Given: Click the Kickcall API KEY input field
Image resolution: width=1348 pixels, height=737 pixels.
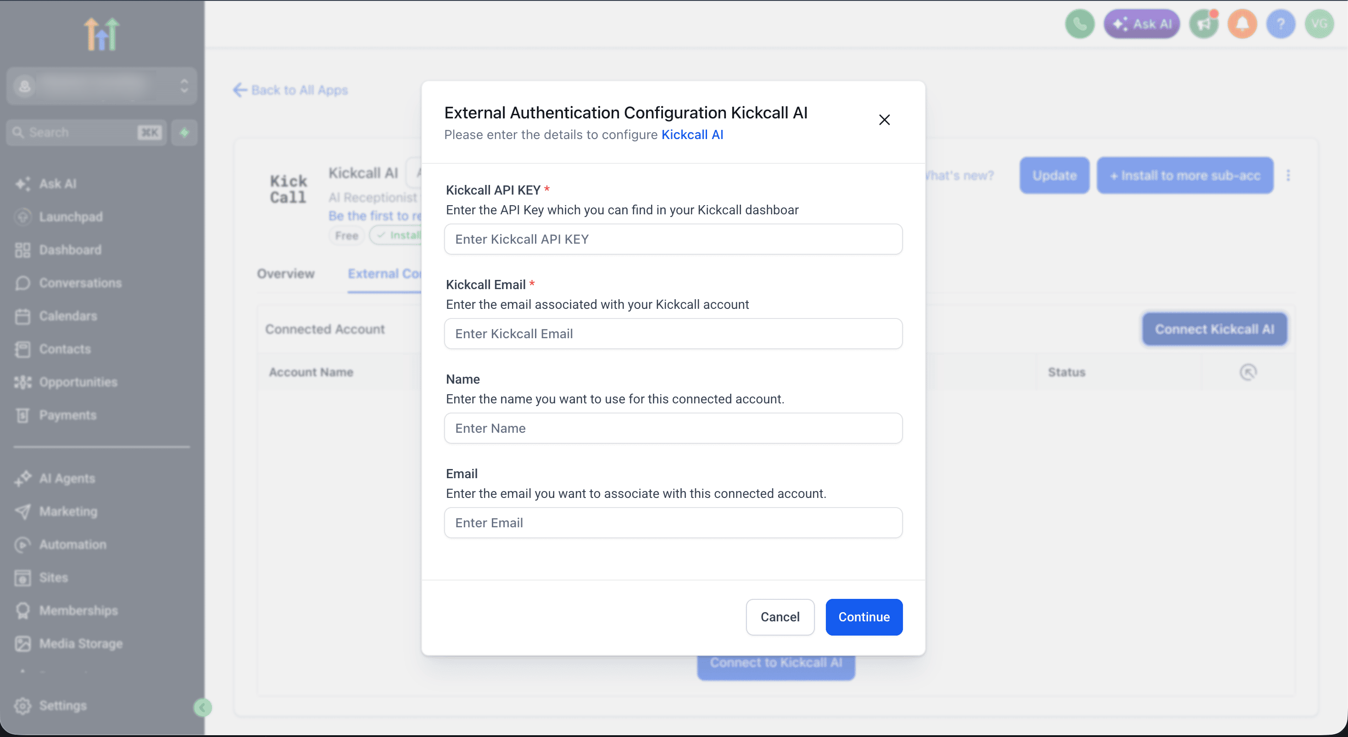Looking at the screenshot, I should (673, 239).
